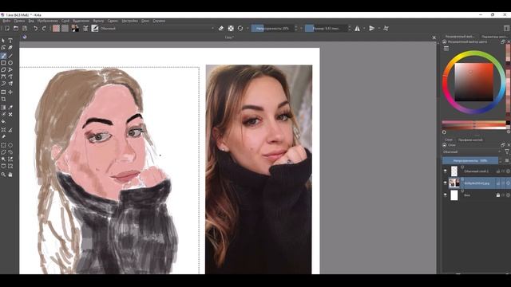Toggle Wrap Around mode icon

point(386,29)
